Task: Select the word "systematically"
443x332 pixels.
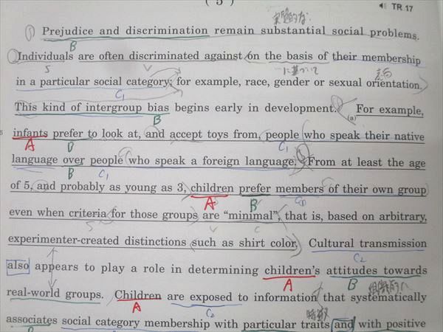Action: coord(388,297)
